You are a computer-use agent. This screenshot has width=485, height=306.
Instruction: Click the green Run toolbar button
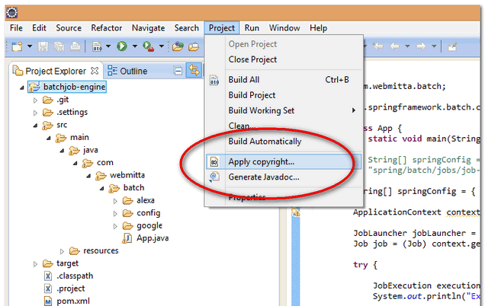tap(122, 46)
